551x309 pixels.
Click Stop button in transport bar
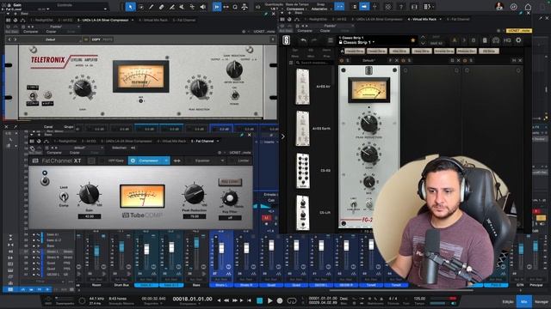tap(260, 300)
